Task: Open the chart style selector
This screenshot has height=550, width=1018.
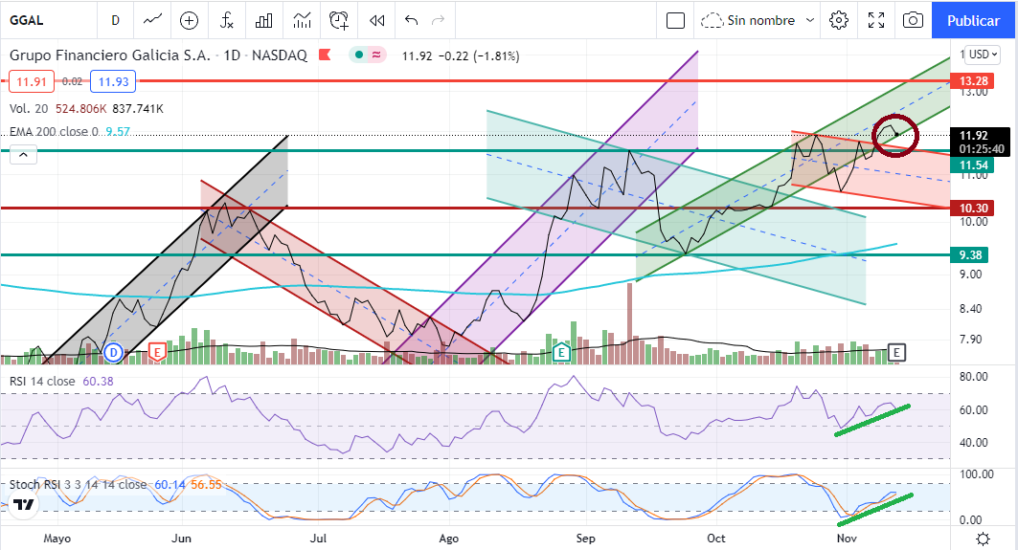Action: pyautogui.click(x=151, y=20)
